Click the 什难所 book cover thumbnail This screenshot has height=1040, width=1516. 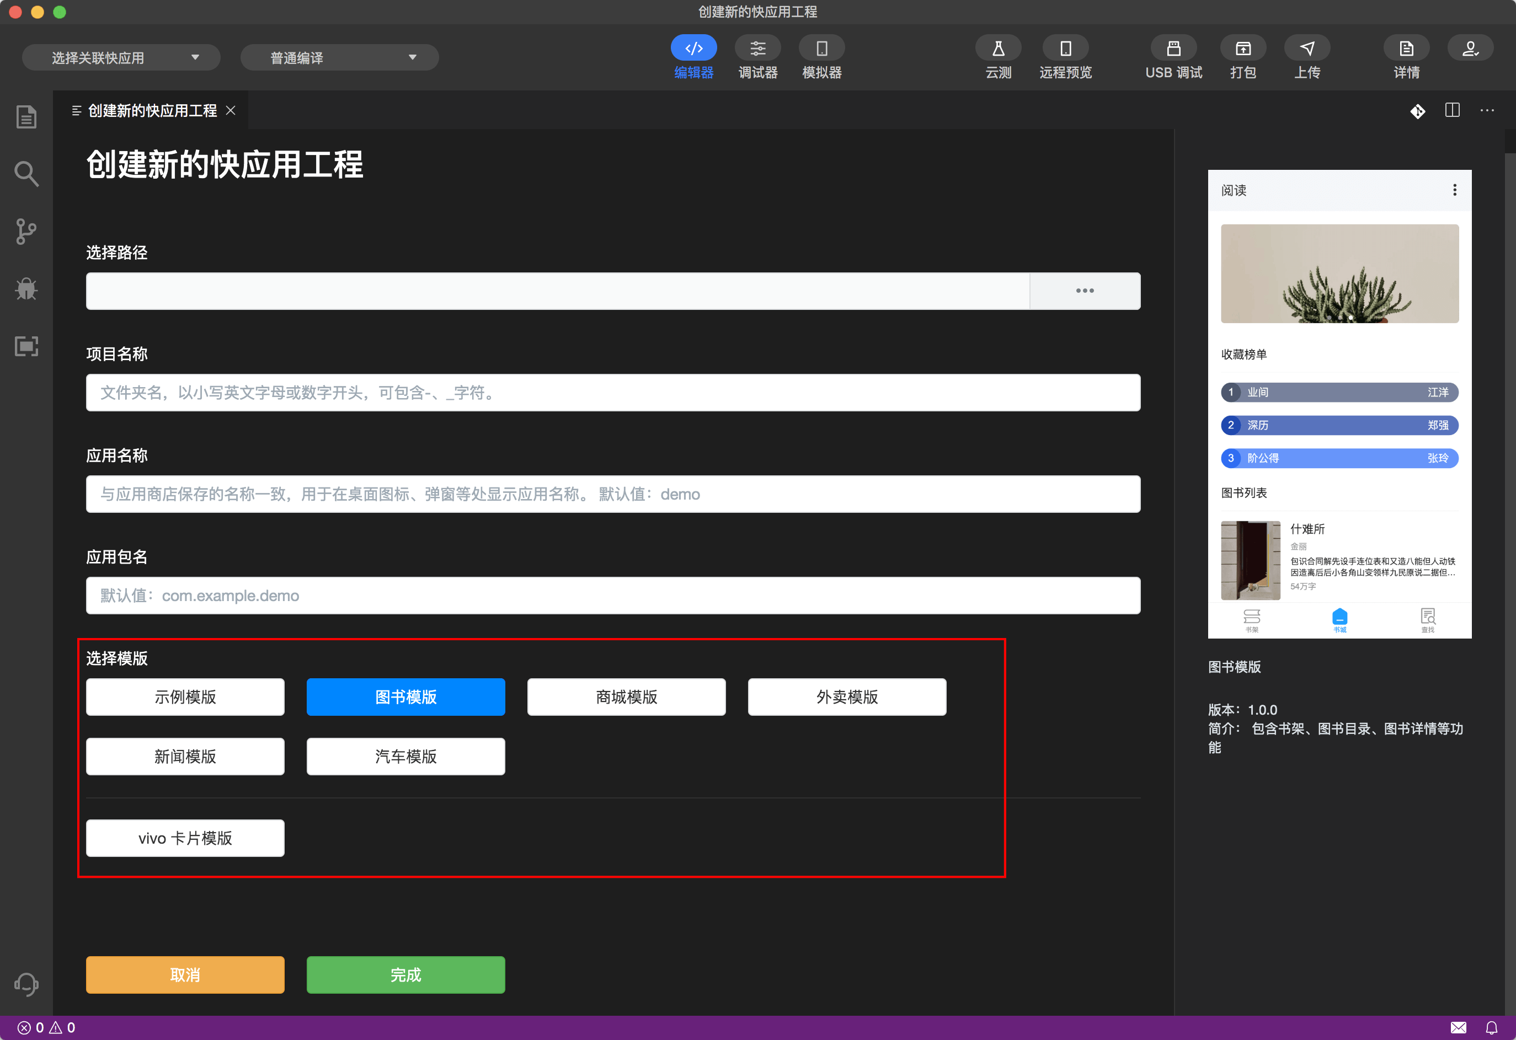click(1250, 560)
